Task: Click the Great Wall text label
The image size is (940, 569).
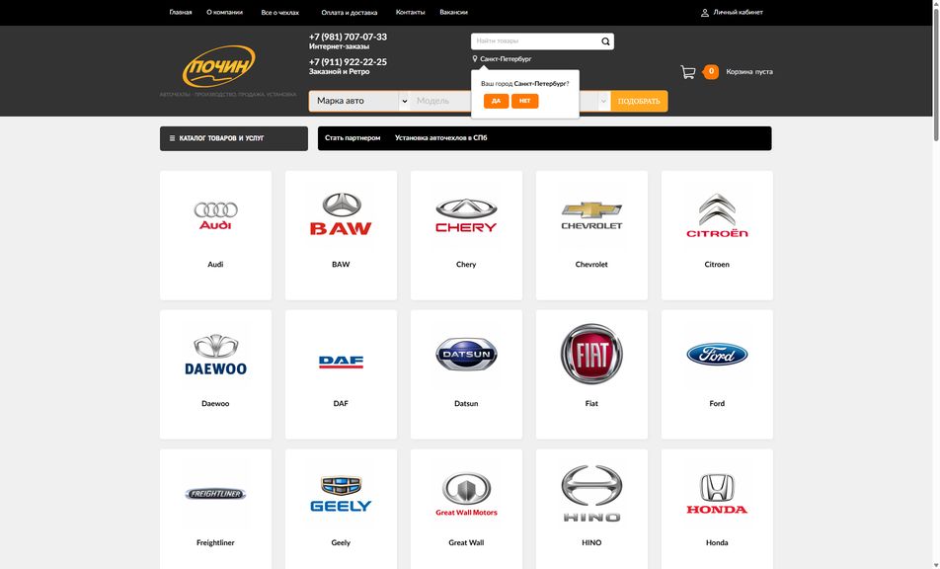Action: pyautogui.click(x=466, y=542)
